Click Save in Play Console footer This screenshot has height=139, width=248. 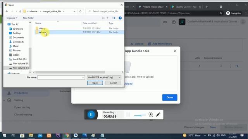point(213,127)
